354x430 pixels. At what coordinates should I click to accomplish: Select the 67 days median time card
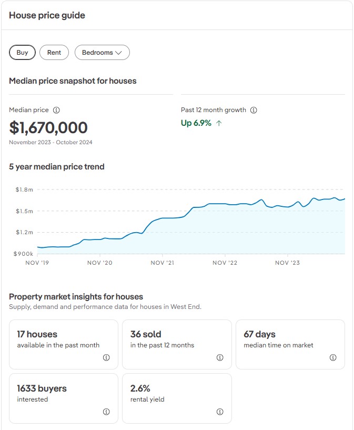point(290,344)
